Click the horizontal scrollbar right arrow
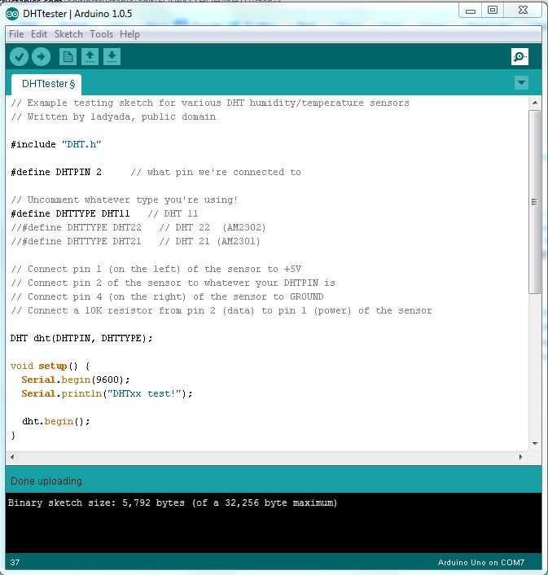This screenshot has width=548, height=575. (x=520, y=457)
